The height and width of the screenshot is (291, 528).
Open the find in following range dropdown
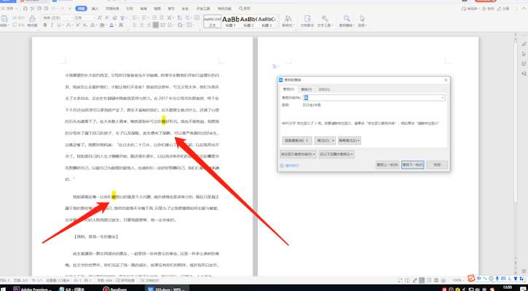coord(336,154)
